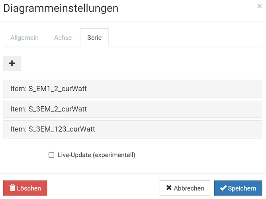Click the Diagrammeinstellungen dialog title
The image size is (266, 199).
click(61, 8)
